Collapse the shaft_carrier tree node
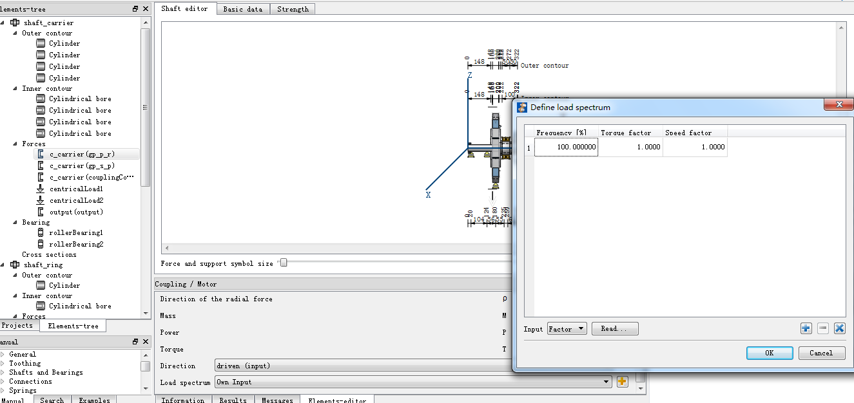Viewport: 854px width, 403px height. [x=3, y=23]
